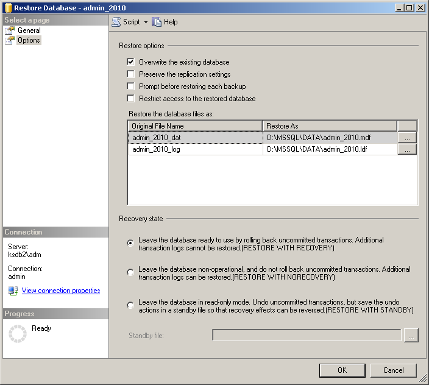Viewport: 429px width, 385px height.
Task: Click the Ready progress spinner
Action: (x=18, y=334)
